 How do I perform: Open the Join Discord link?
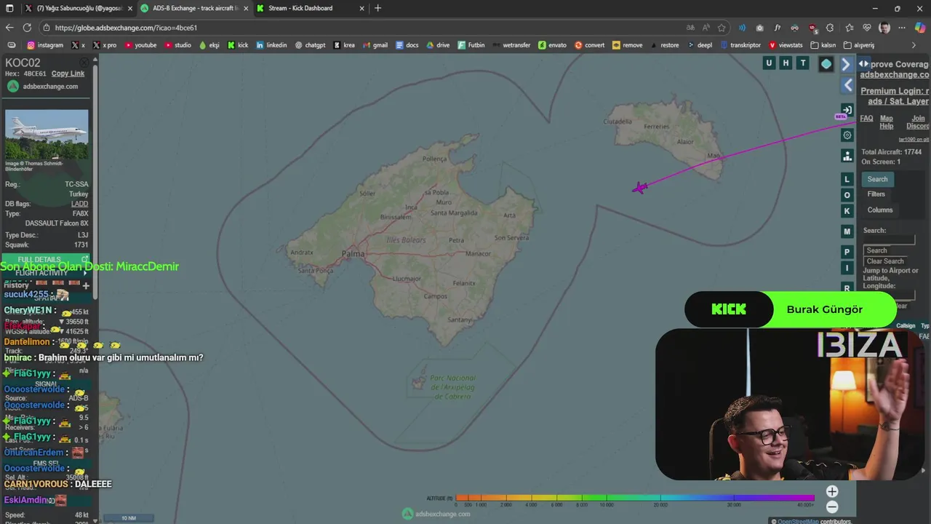[917, 122]
